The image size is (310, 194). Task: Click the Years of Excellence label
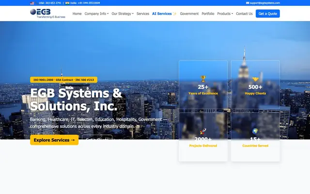point(203,94)
